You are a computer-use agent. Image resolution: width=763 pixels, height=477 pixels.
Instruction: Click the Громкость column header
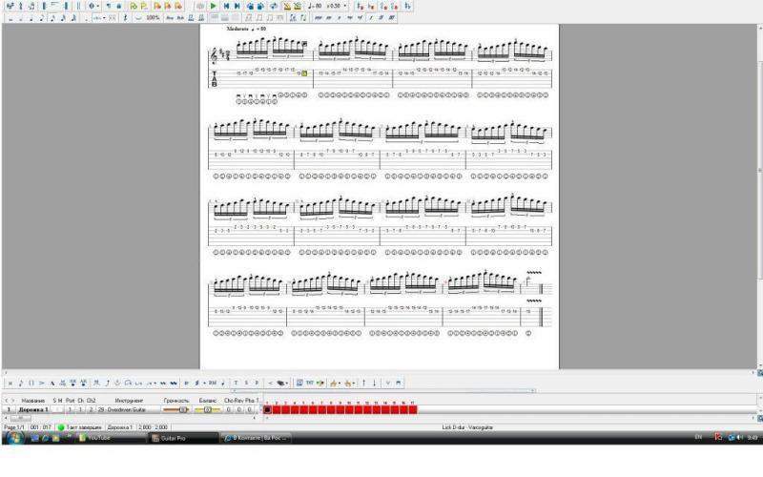[x=176, y=401]
